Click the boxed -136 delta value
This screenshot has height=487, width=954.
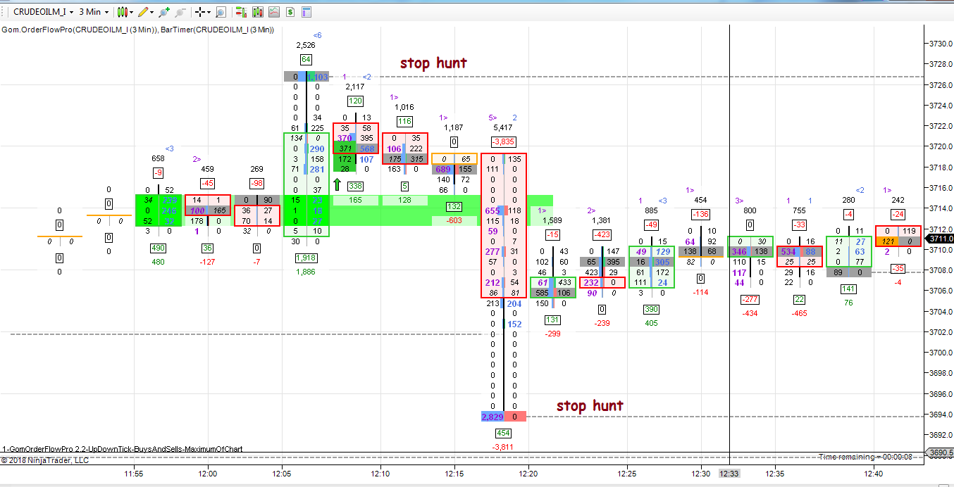click(x=701, y=214)
